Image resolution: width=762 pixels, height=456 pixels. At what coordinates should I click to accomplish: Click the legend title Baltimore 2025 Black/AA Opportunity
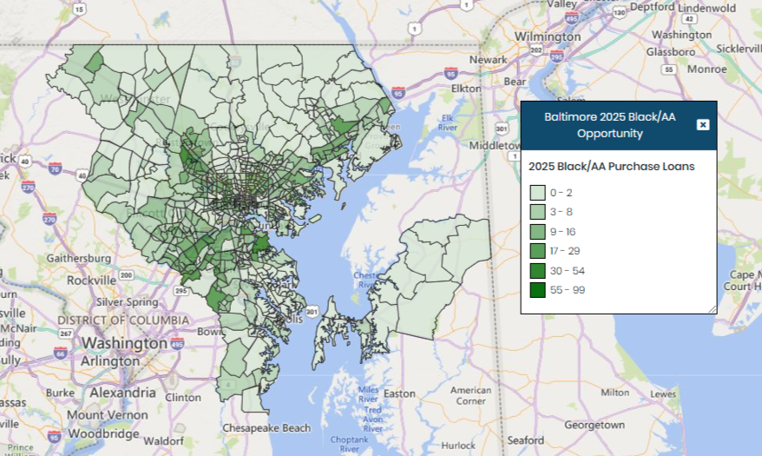click(609, 125)
